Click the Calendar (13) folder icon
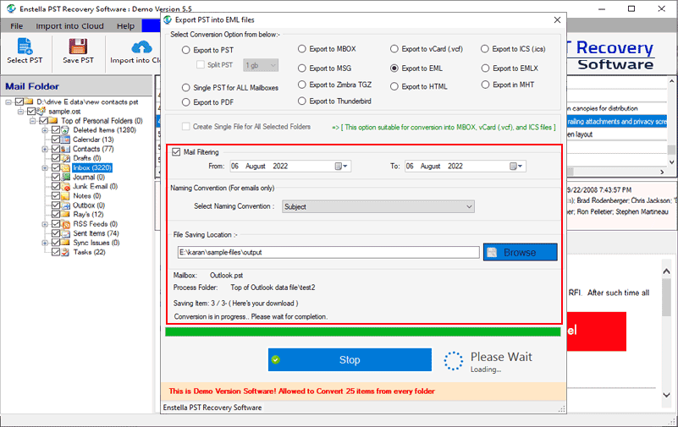The height and width of the screenshot is (427, 678). click(x=67, y=140)
